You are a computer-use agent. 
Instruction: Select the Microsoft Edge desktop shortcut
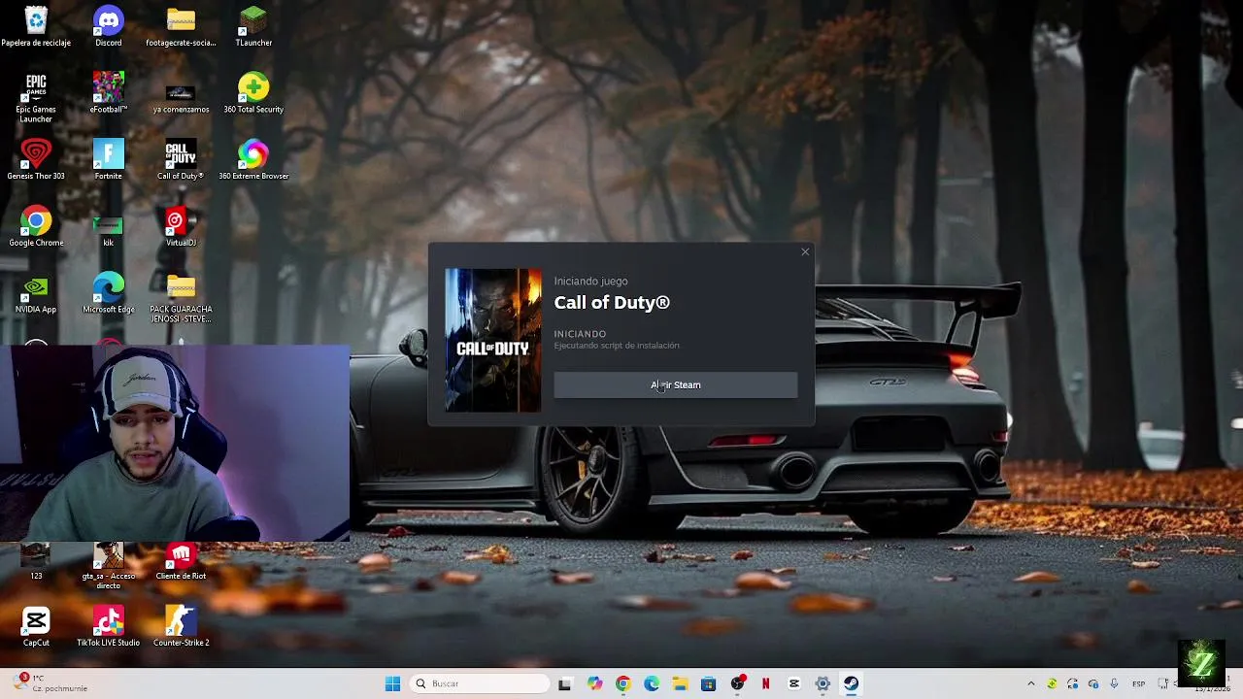tap(109, 294)
